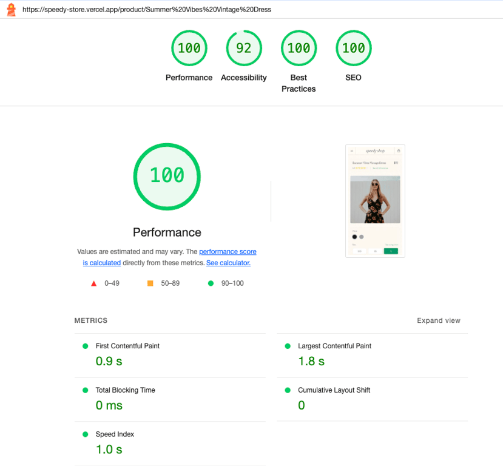
Task: Toggle Expand view for metrics
Action: (439, 320)
